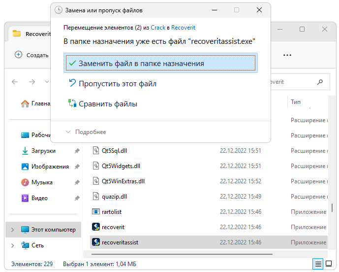Click the search field in Explorer
The image size is (339, 272).
coord(300,82)
